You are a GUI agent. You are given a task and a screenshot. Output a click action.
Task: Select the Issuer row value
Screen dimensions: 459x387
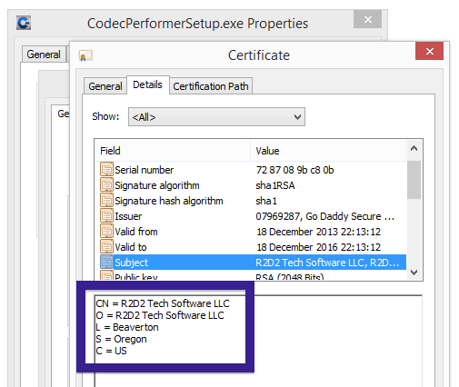point(324,216)
